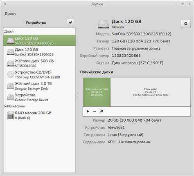Click the Диски menu label at top left
This screenshot has width=194, height=176.
point(10,14)
